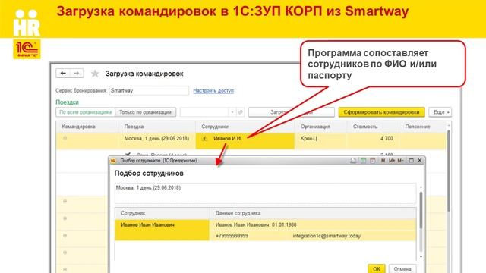Click the HR logo at the top left

(x=27, y=23)
